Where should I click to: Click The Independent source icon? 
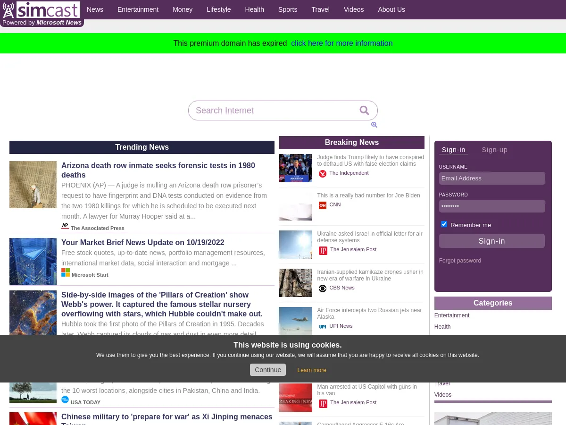(x=323, y=174)
